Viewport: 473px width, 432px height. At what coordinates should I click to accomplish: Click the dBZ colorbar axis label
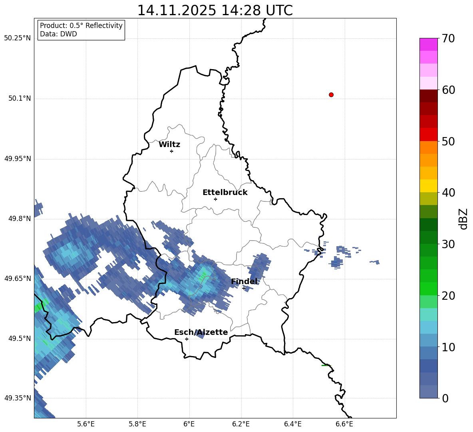[x=464, y=219]
